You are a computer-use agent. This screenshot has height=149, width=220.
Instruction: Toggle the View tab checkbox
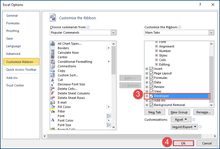[x=151, y=91]
